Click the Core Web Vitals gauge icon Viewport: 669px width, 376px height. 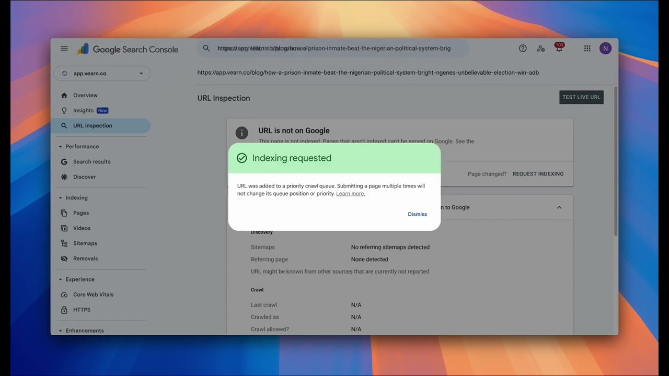click(64, 294)
